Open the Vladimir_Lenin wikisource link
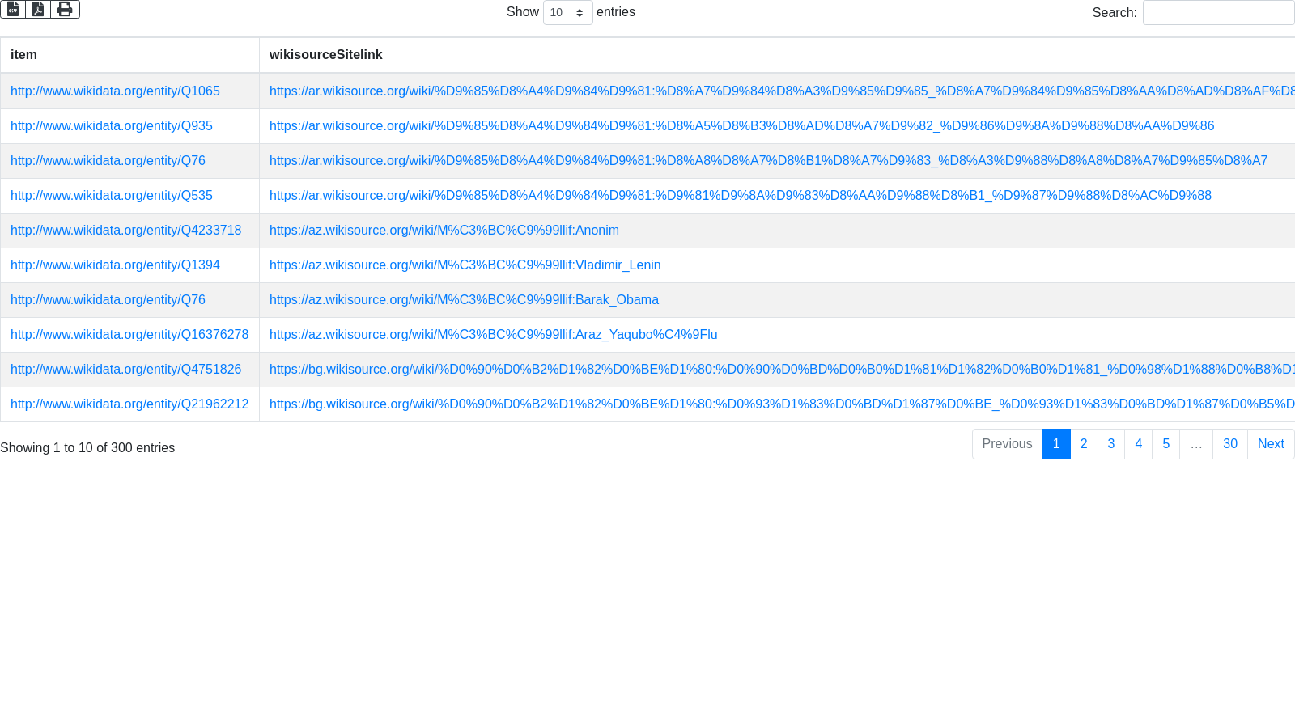The height and width of the screenshot is (728, 1295). (x=465, y=265)
